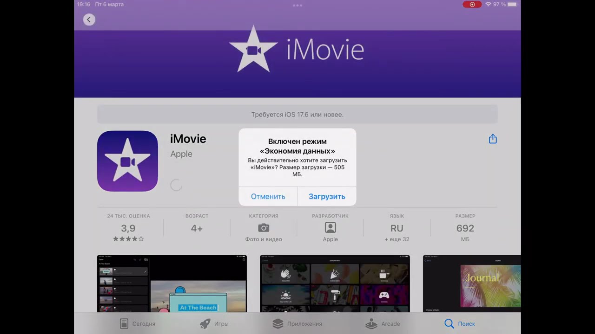Tap the Apple developer name under iMovie

coord(181,154)
